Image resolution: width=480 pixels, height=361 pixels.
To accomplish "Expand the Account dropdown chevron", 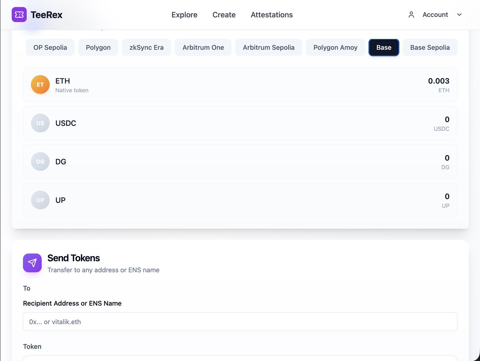I will (459, 15).
